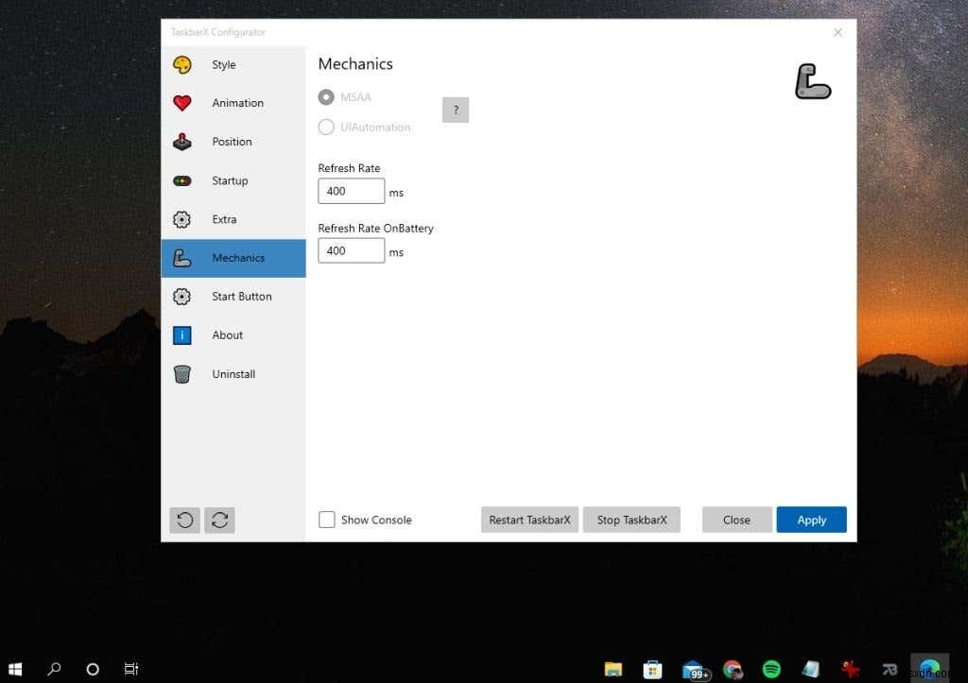
Task: Click the About info icon
Action: click(x=182, y=335)
